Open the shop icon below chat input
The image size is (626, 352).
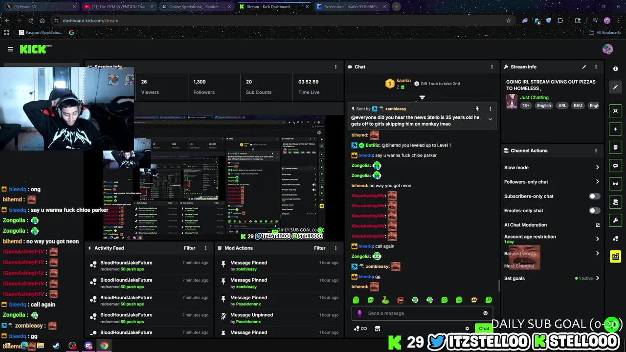click(377, 329)
